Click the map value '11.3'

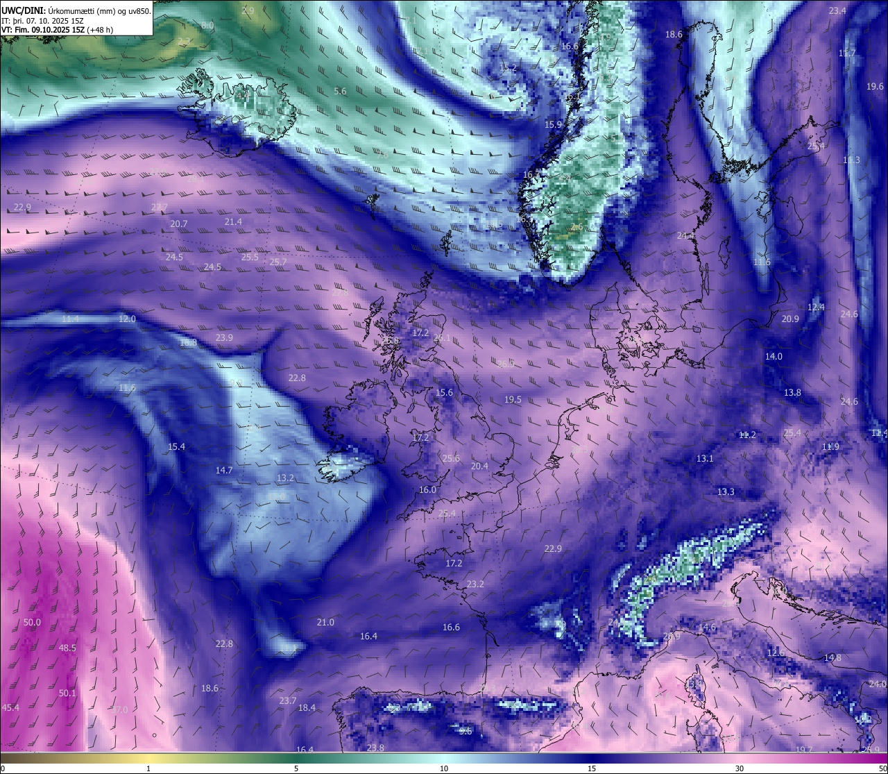(851, 160)
